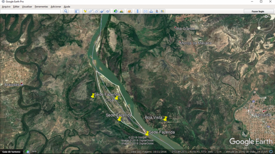Click the Araioses red town marker

(x=22, y=84)
